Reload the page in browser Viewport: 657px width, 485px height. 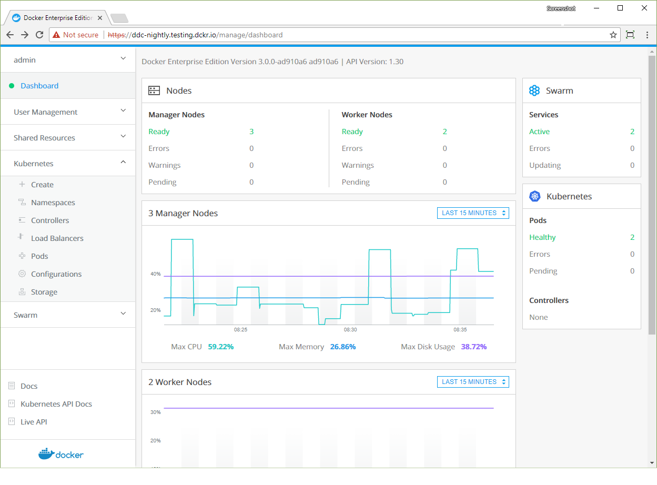pyautogui.click(x=39, y=35)
